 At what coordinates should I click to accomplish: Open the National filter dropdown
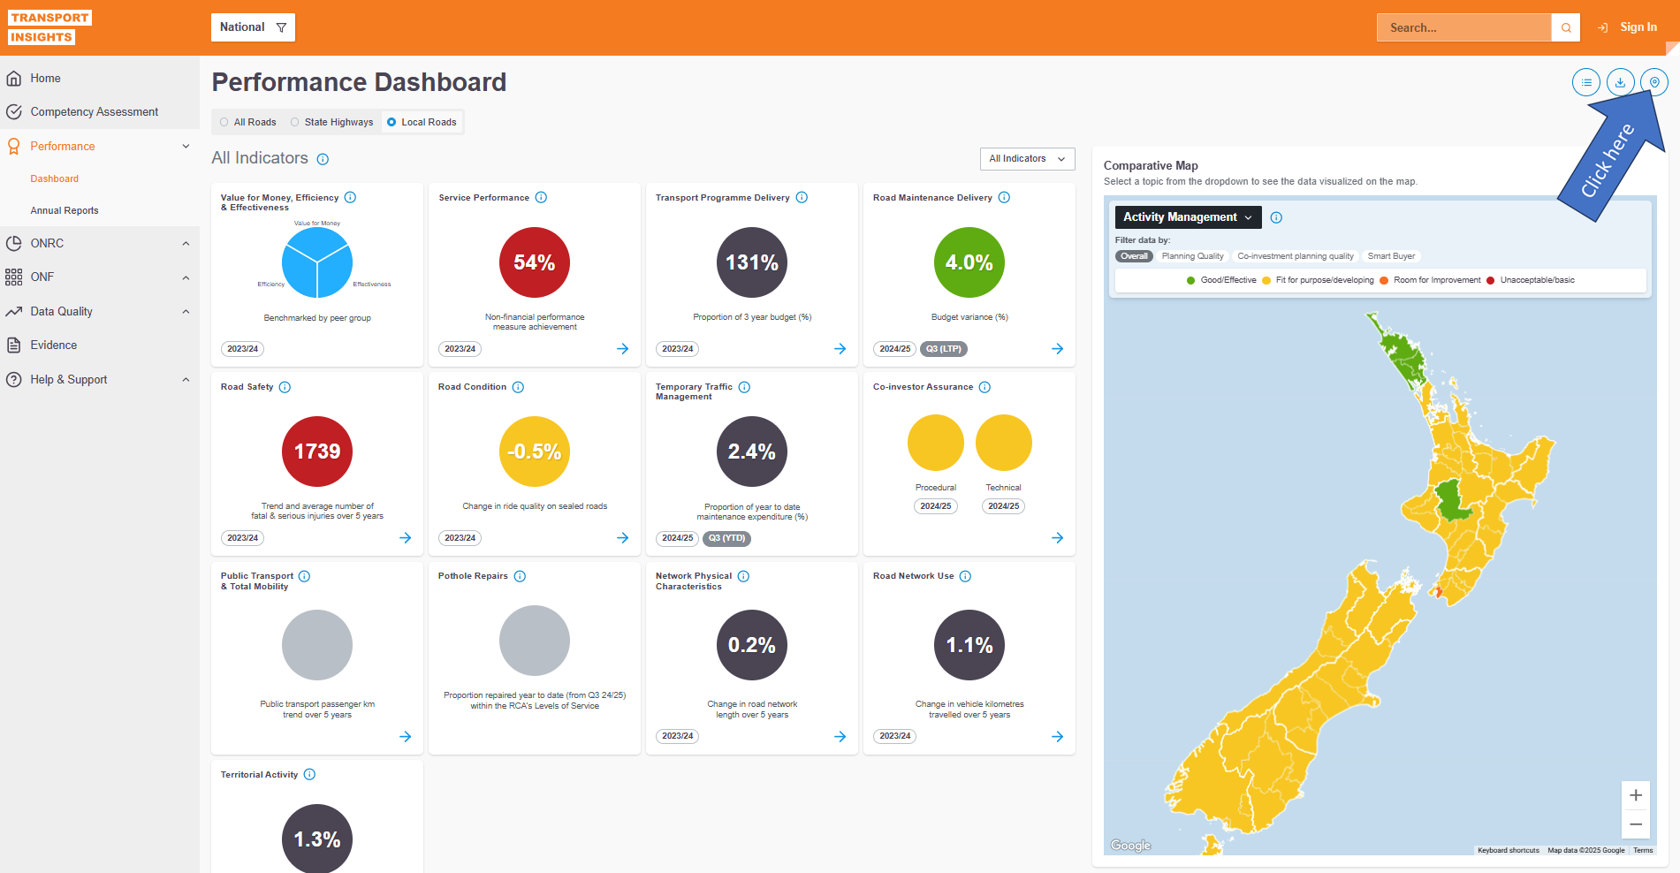pyautogui.click(x=253, y=27)
